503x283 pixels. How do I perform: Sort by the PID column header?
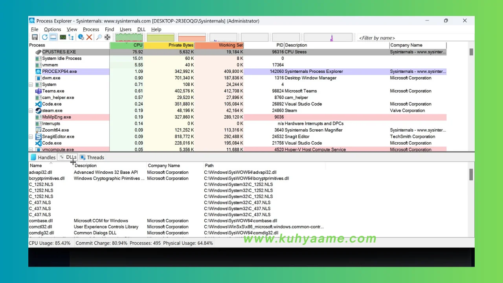click(264, 45)
